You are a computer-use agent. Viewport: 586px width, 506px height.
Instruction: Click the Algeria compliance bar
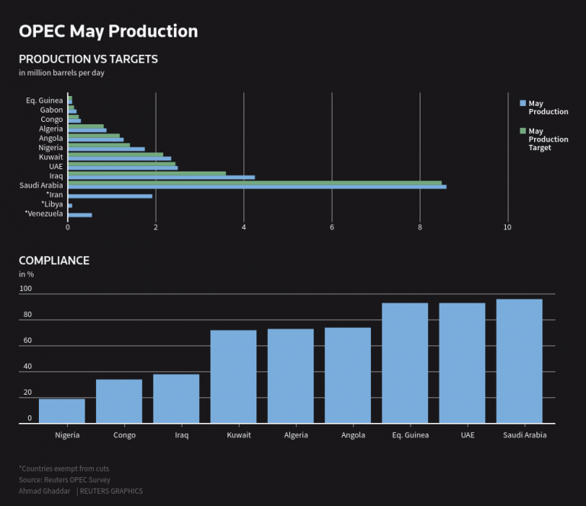(x=290, y=376)
